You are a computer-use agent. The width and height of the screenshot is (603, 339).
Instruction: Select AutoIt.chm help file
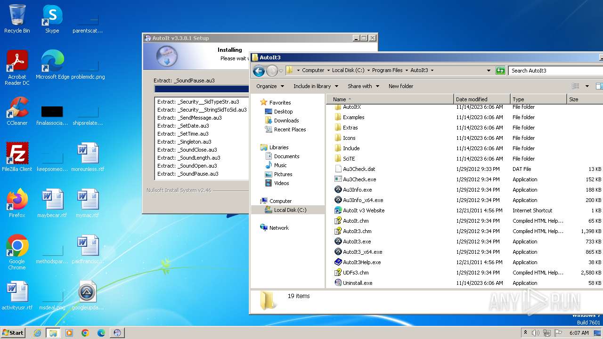pyautogui.click(x=356, y=221)
